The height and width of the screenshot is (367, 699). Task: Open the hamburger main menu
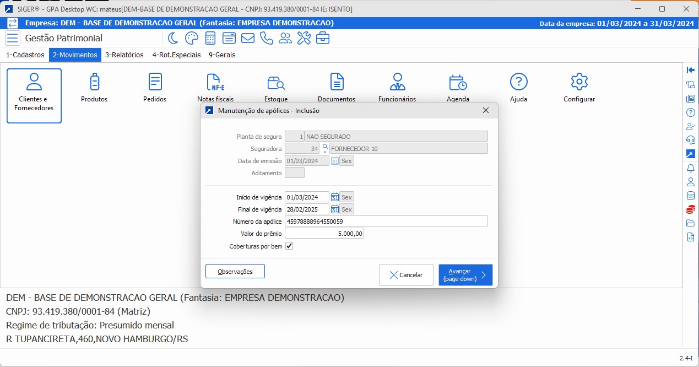pyautogui.click(x=13, y=38)
